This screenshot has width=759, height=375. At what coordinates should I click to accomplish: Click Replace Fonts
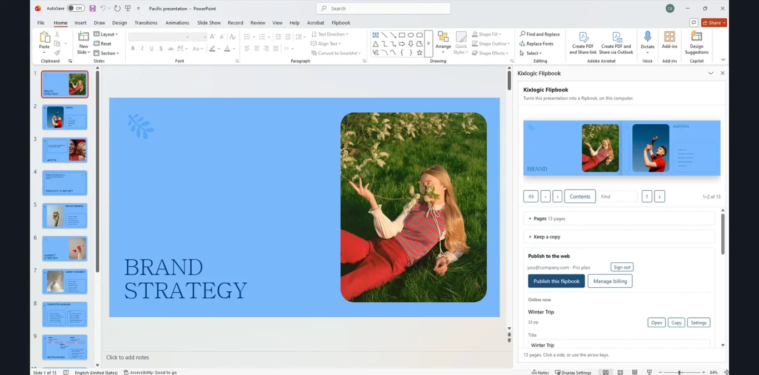(x=536, y=44)
